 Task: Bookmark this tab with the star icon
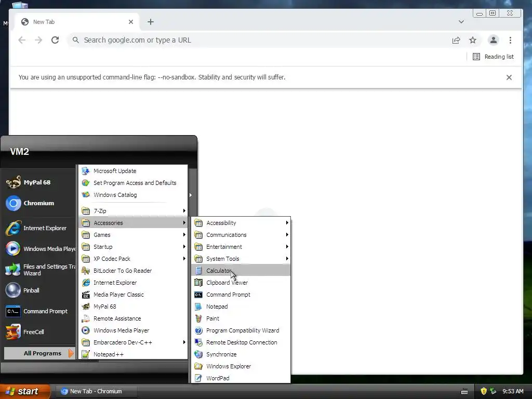pyautogui.click(x=473, y=40)
